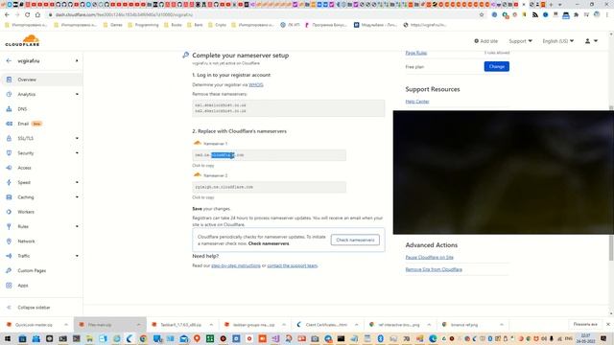
Task: Open the SSL/TLS lock icon
Action: pyautogui.click(x=9, y=138)
